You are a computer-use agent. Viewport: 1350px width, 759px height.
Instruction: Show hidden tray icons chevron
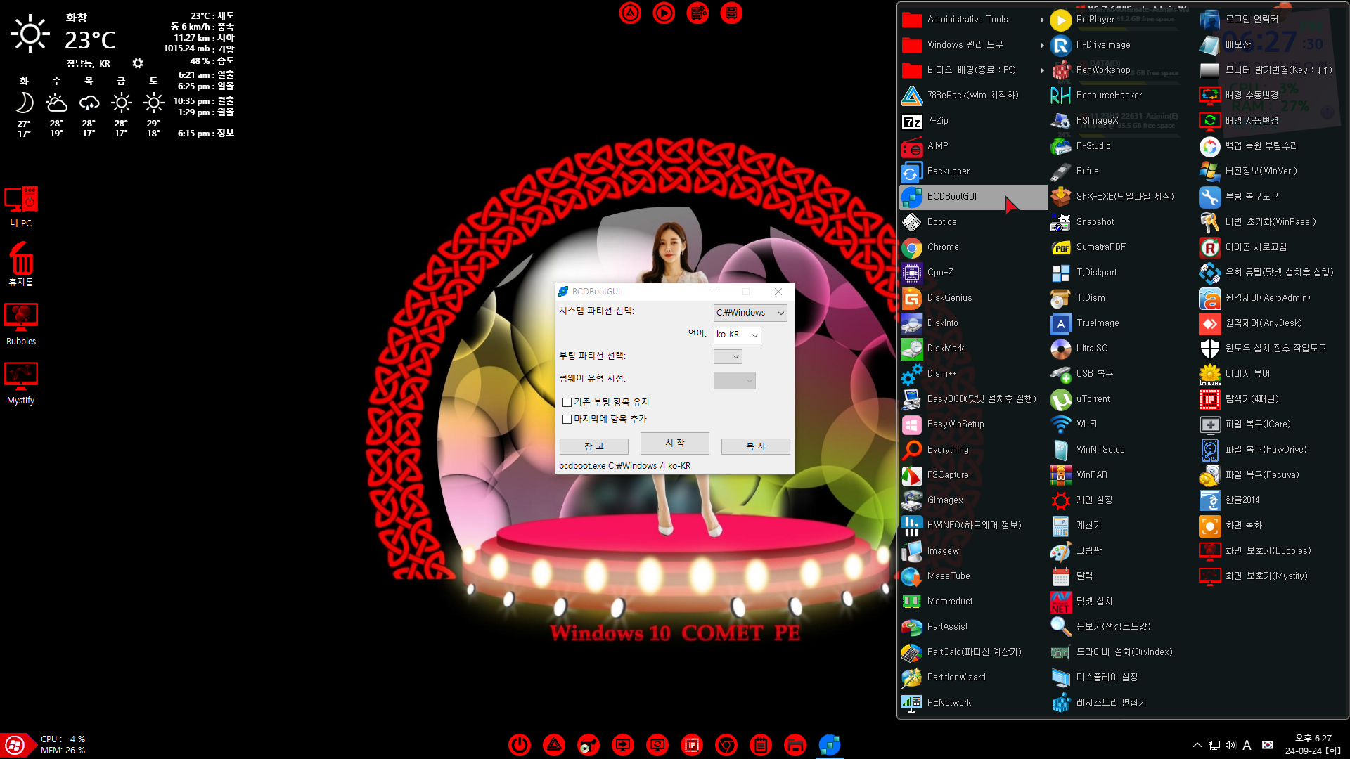(x=1197, y=745)
